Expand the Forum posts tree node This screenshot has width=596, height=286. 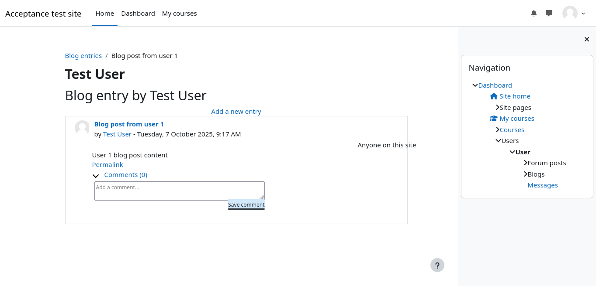(525, 163)
